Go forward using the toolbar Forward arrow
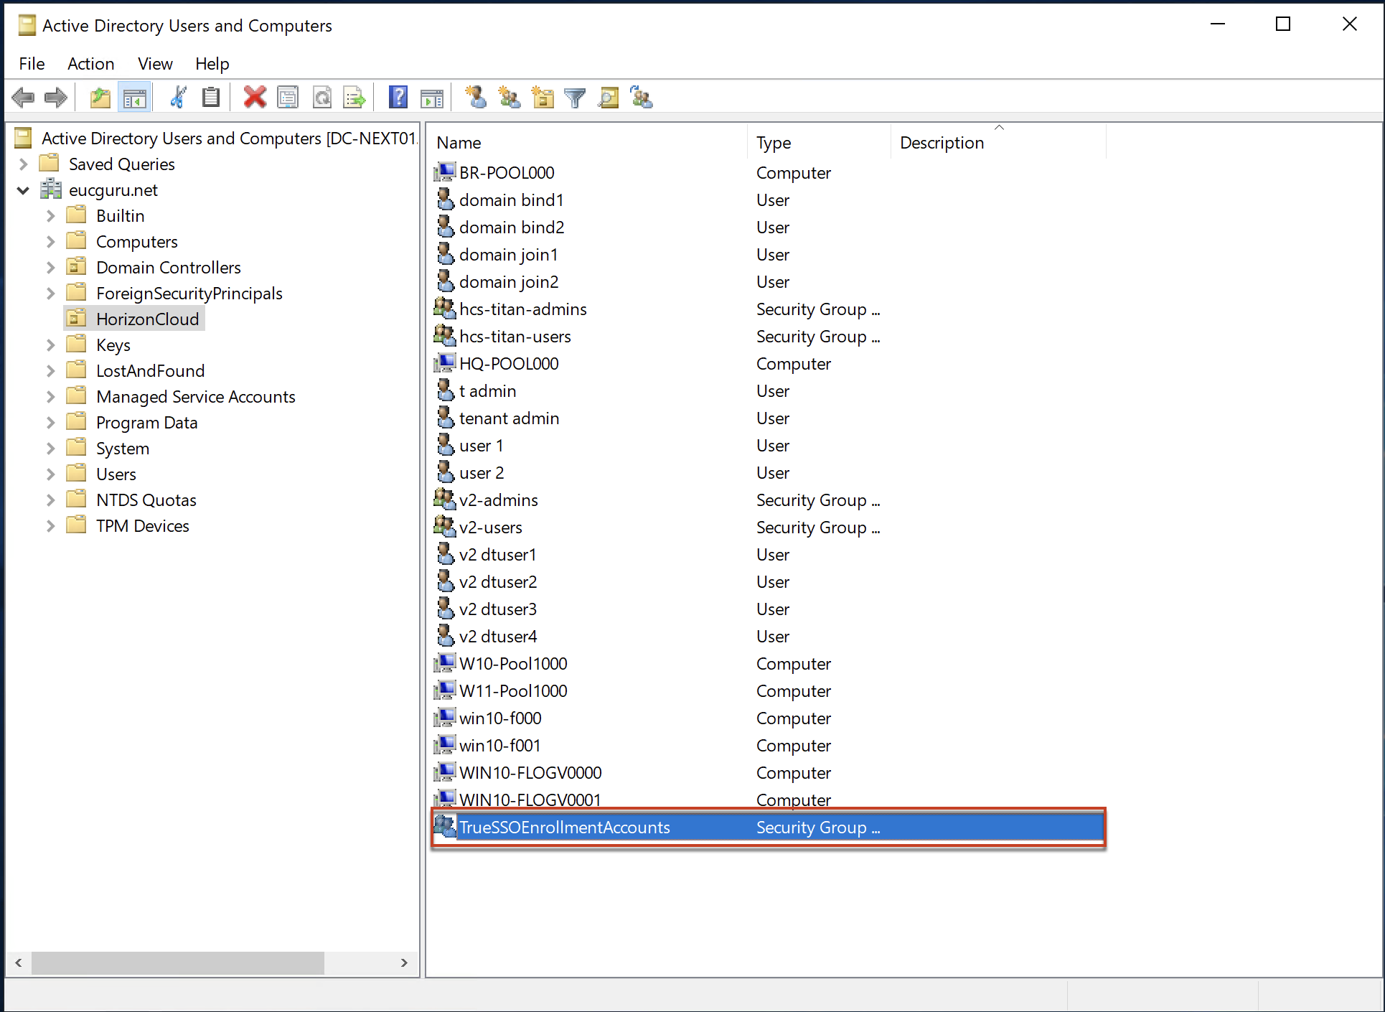Screen dimensions: 1385x1012 click(55, 97)
